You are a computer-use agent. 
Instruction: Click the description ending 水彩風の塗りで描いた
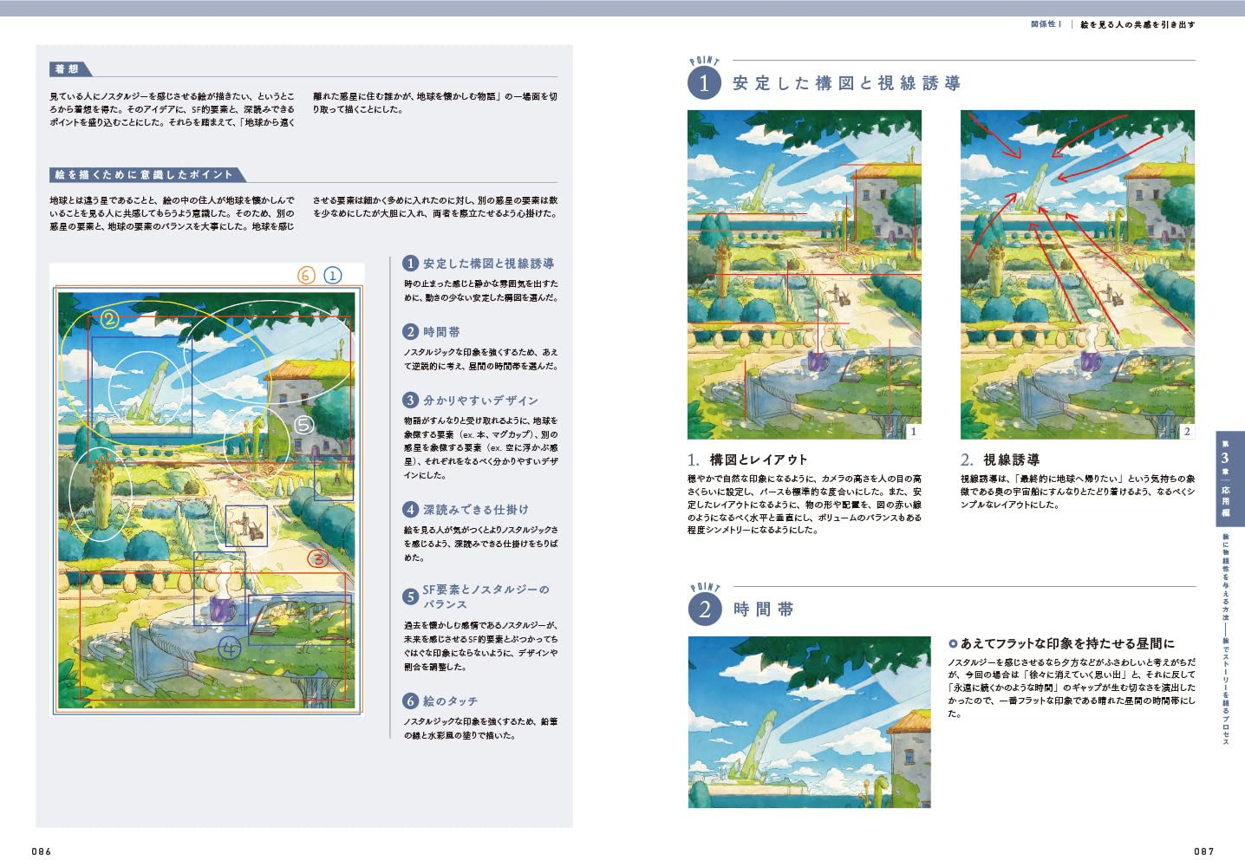(x=481, y=728)
